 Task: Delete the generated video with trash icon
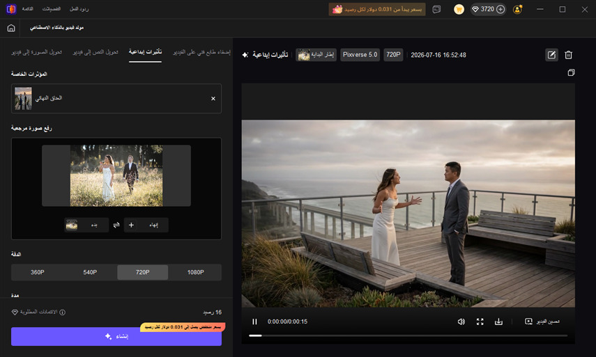coord(568,55)
